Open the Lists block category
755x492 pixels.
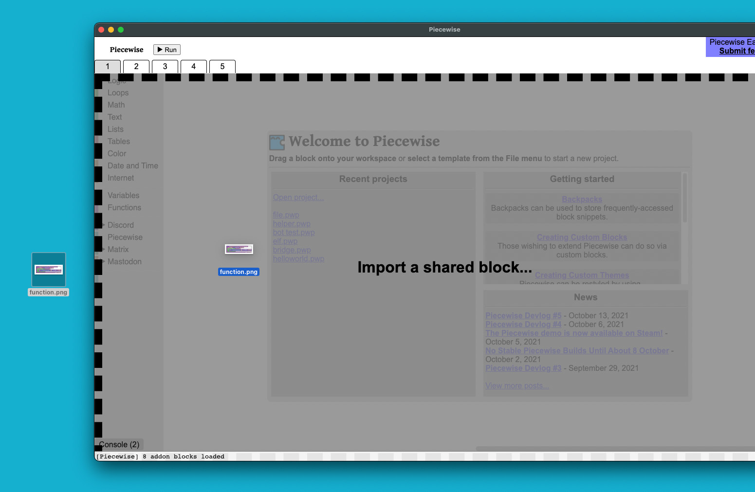coord(115,129)
